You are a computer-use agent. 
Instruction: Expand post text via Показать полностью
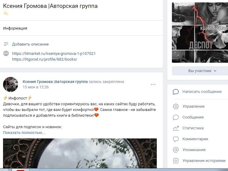(x=24, y=133)
